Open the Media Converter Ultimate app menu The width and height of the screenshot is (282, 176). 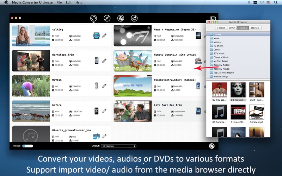(32, 2)
